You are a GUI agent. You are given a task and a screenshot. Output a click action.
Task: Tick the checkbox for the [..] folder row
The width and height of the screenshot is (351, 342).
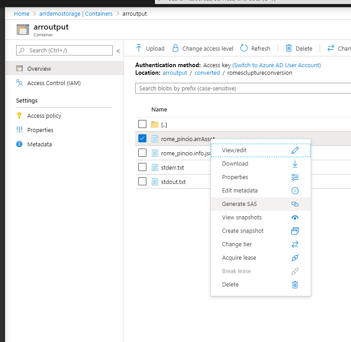coord(142,124)
